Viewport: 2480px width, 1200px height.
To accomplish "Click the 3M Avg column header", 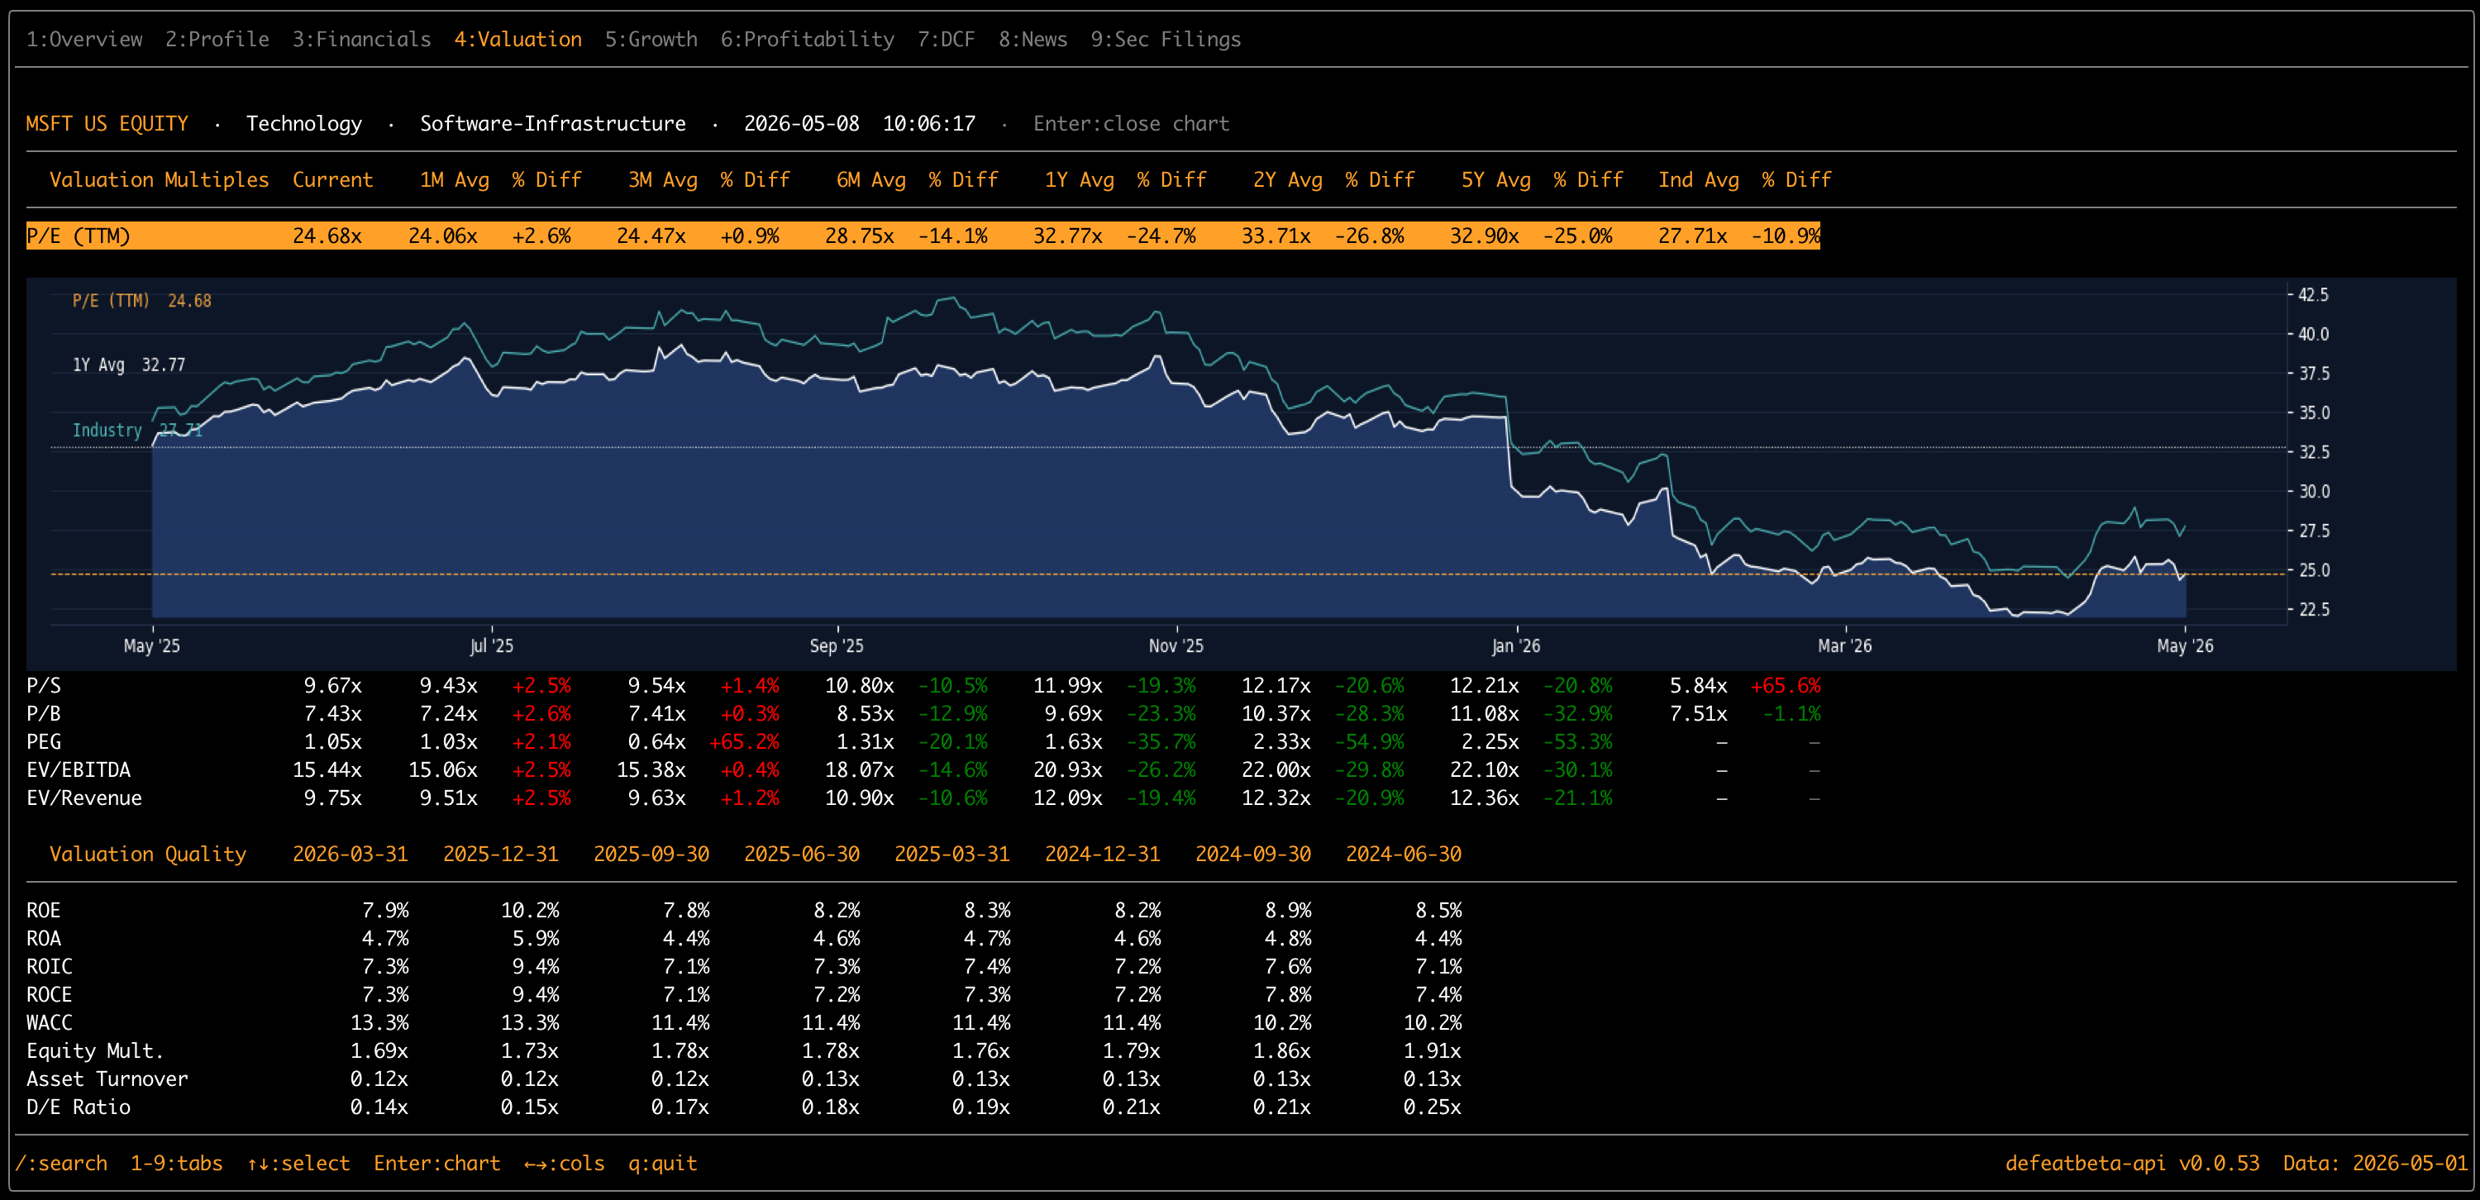I will pyautogui.click(x=662, y=180).
